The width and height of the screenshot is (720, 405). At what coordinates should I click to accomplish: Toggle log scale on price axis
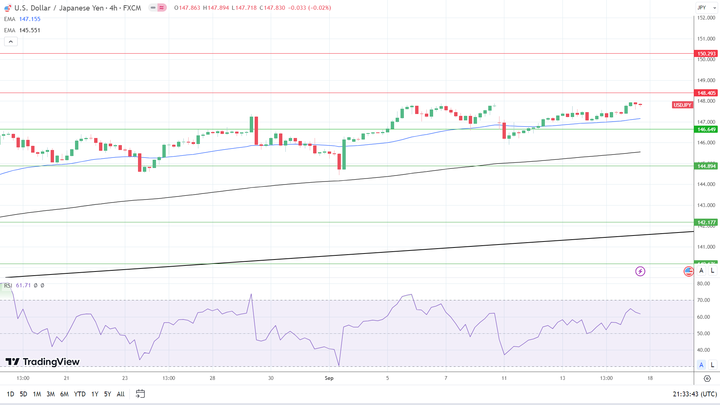tap(712, 270)
